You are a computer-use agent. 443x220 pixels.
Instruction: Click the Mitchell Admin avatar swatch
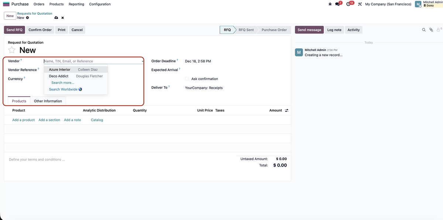pos(417,4)
